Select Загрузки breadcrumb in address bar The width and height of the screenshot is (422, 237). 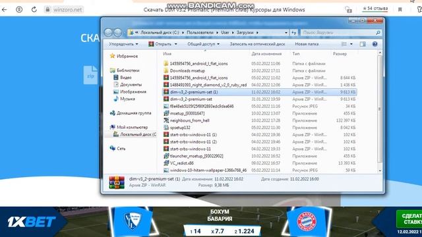pos(245,32)
